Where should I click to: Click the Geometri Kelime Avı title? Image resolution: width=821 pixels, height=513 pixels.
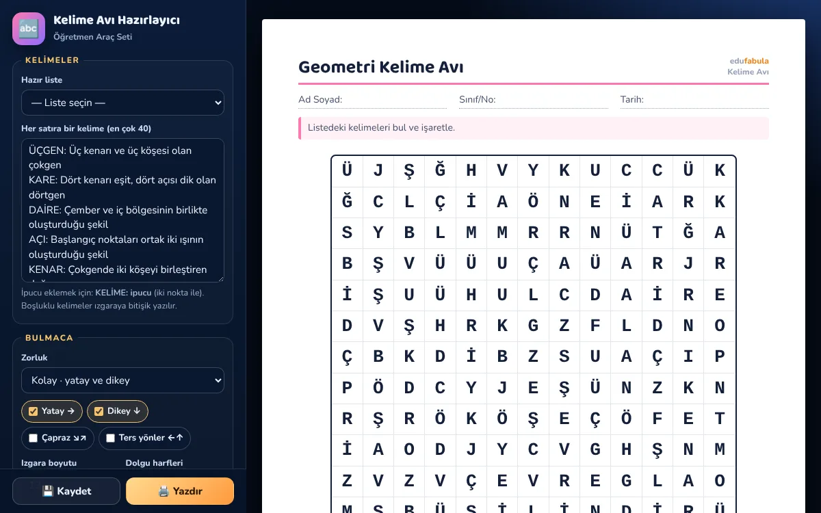click(x=381, y=67)
